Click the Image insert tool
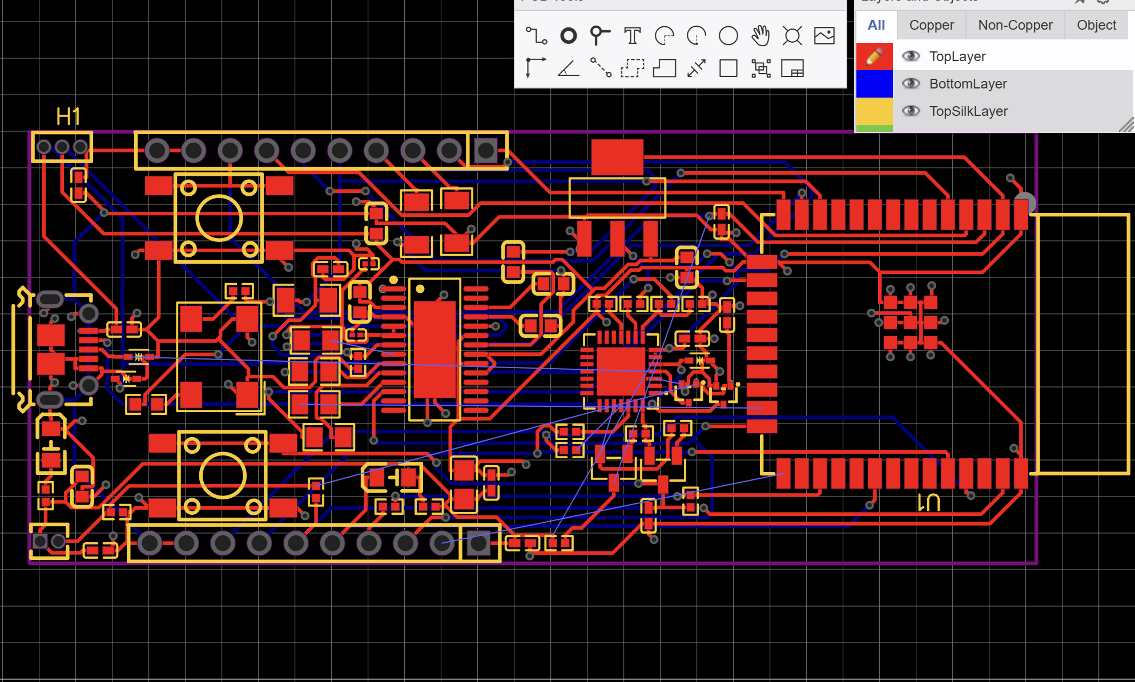This screenshot has height=682, width=1135. pos(824,36)
